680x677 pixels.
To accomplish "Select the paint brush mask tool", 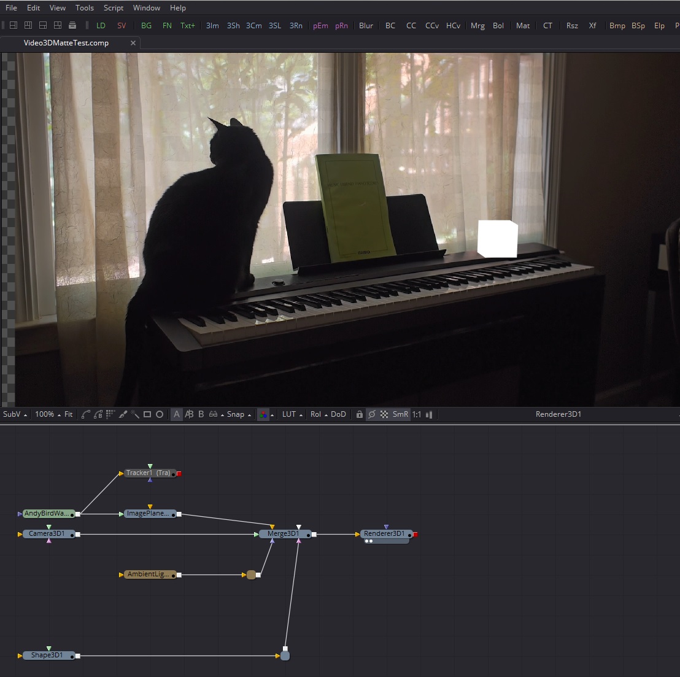I will coord(123,414).
